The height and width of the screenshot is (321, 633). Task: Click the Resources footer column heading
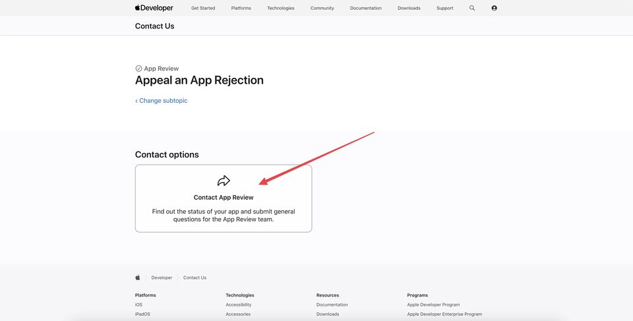click(x=328, y=295)
